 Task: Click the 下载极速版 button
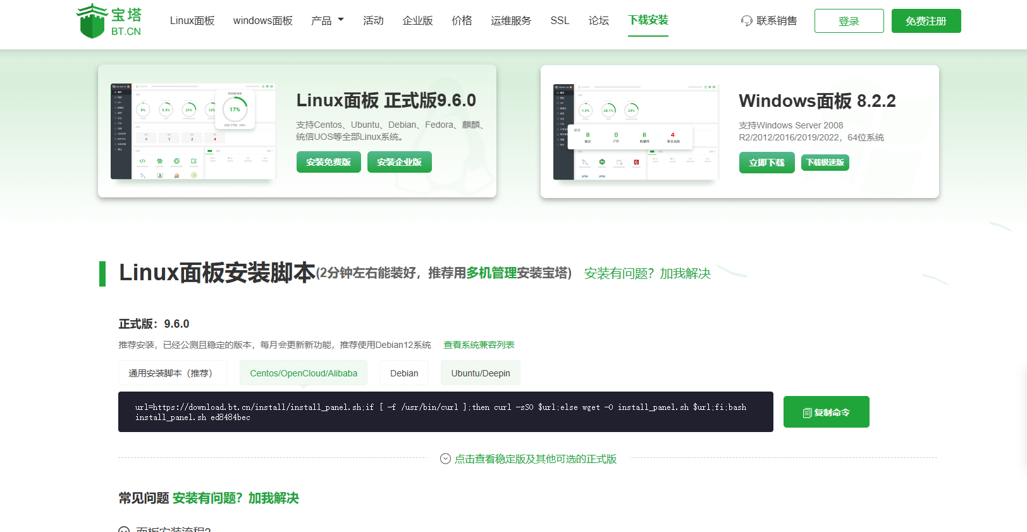(x=825, y=163)
